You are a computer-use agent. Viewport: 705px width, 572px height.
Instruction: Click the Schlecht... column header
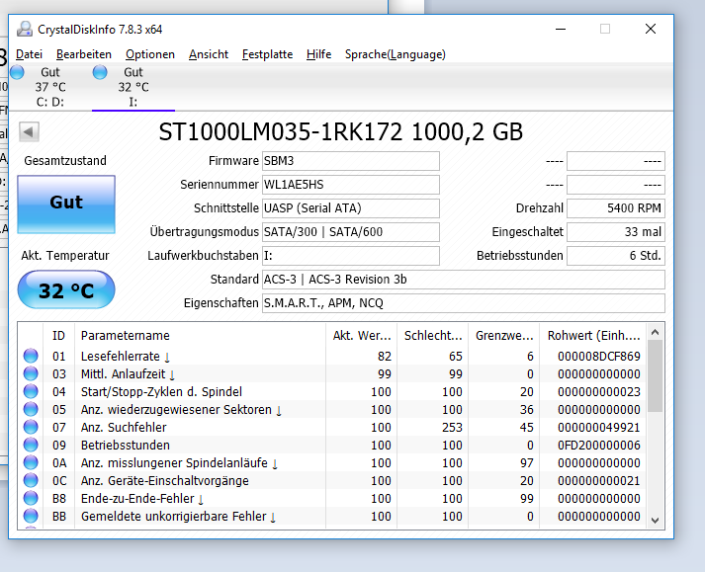[x=432, y=336]
